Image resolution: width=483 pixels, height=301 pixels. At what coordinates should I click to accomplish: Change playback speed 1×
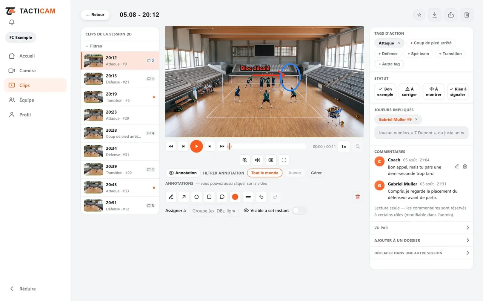pos(344,147)
